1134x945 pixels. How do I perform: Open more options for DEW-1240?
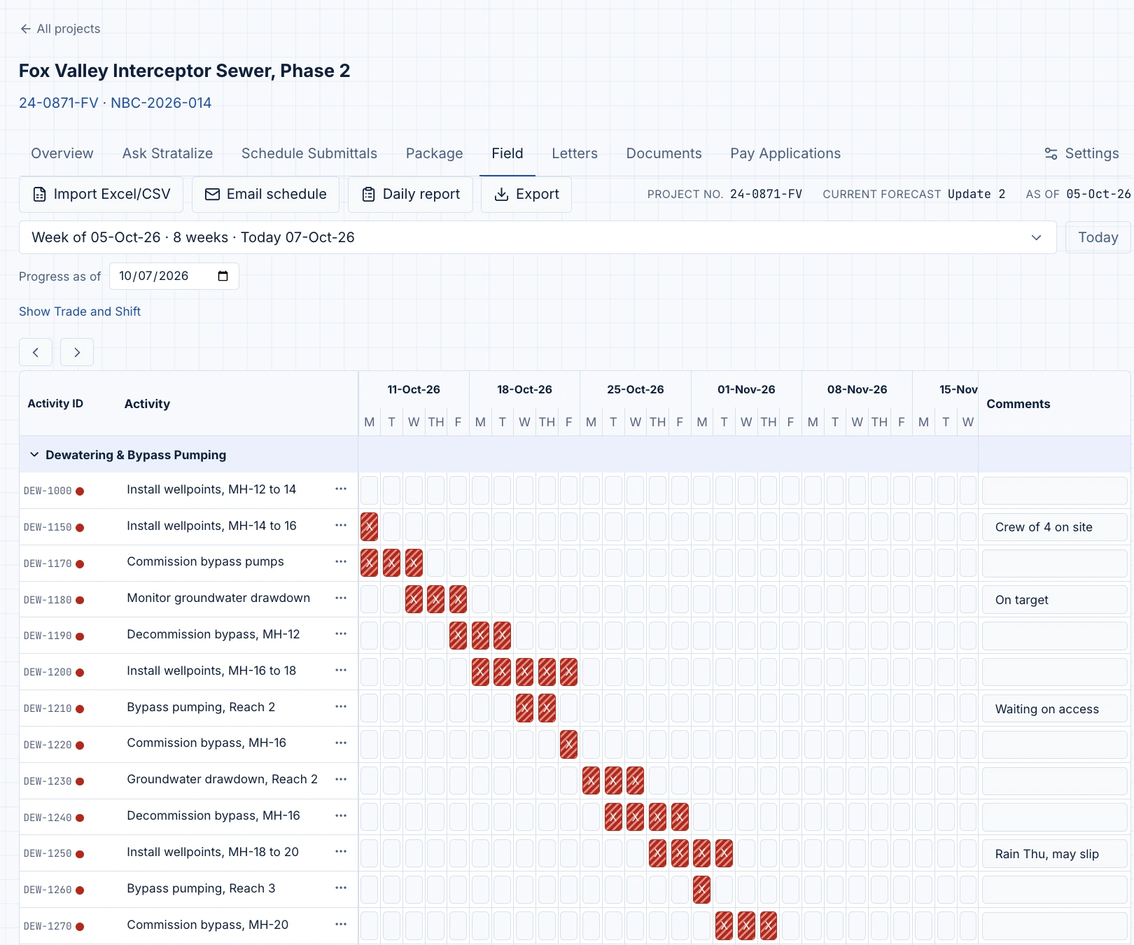341,815
